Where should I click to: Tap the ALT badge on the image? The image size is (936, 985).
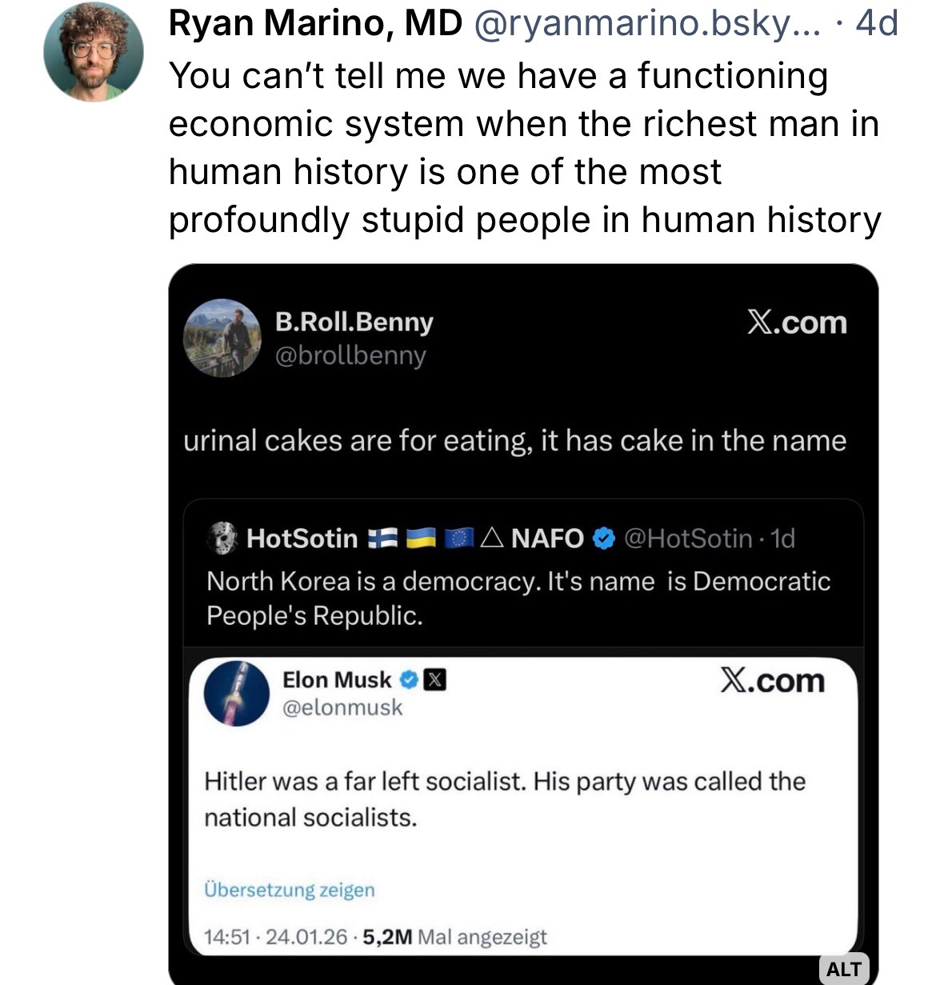click(843, 969)
